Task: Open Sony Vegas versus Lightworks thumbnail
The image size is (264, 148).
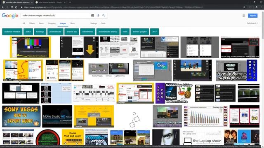Action: pyautogui.click(x=108, y=70)
